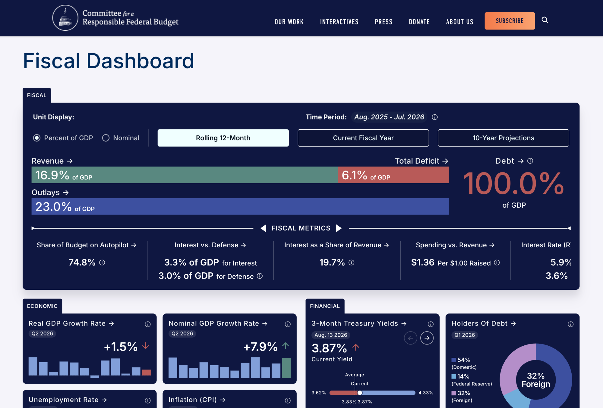The image size is (603, 408).
Task: Click info icon on Holders Of Debt card
Action: [571, 324]
